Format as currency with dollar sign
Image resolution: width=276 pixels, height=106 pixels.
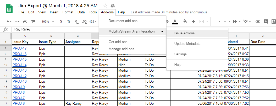pyautogui.click(x=61, y=22)
